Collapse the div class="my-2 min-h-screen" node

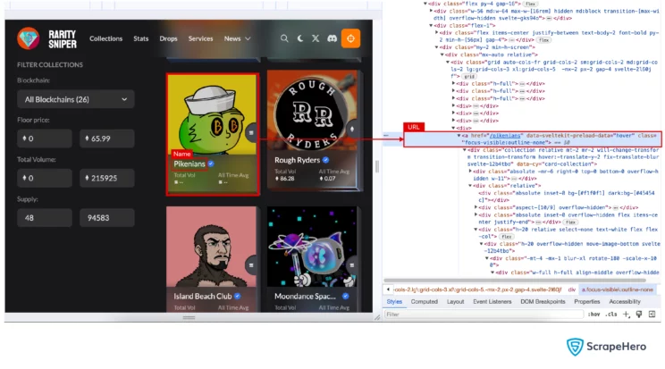coord(436,47)
